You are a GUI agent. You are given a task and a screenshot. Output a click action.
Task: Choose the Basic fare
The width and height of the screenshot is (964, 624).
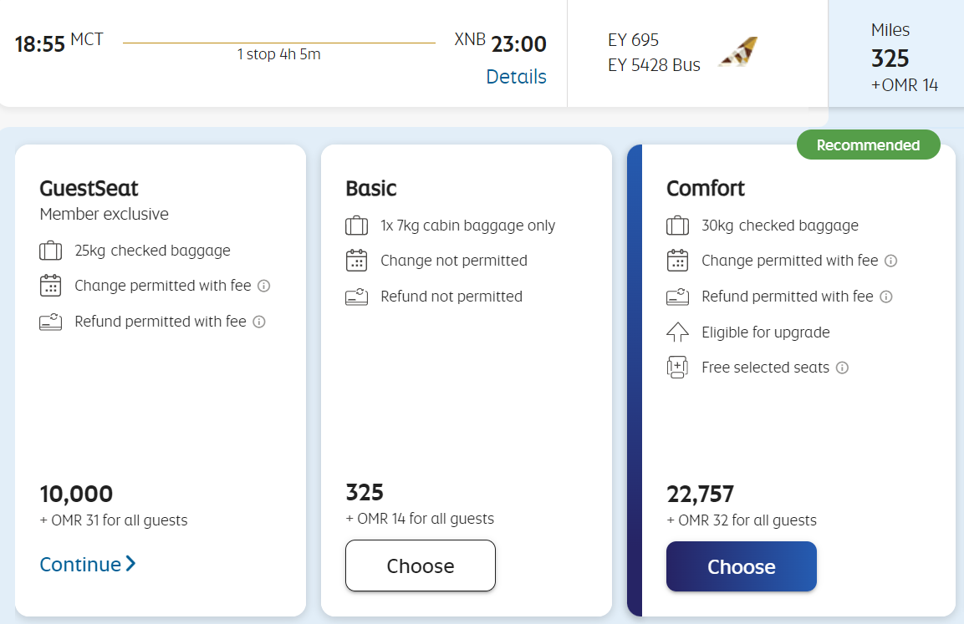click(421, 566)
